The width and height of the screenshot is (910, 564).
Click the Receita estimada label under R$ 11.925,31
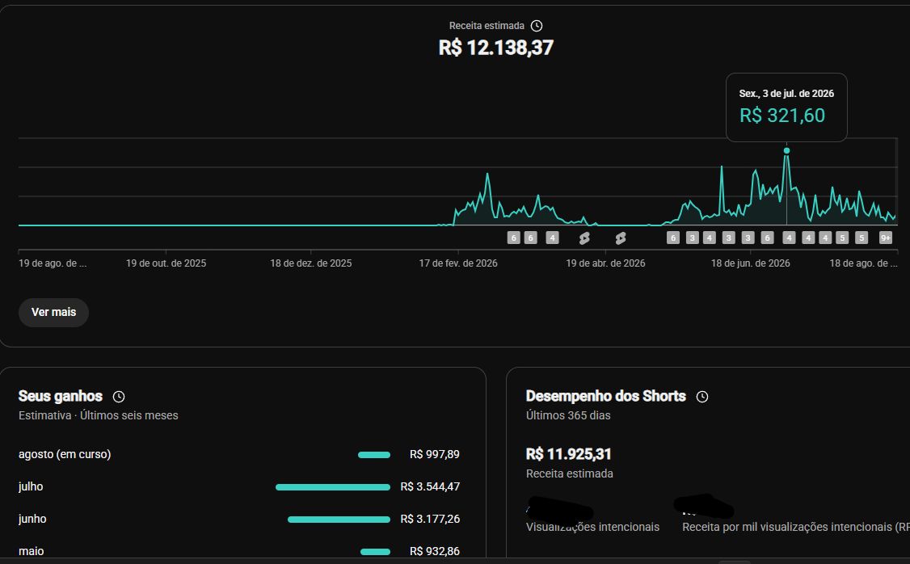pos(569,474)
